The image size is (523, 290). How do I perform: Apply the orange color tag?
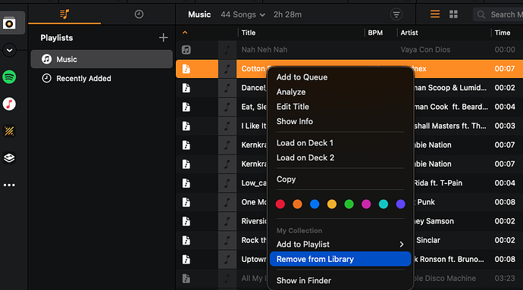(298, 204)
